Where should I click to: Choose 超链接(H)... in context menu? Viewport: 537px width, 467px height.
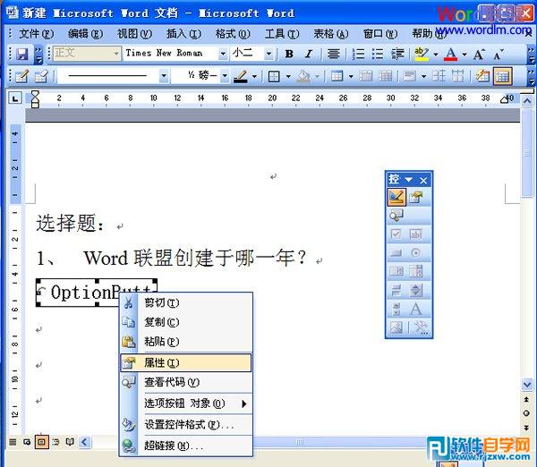point(186,446)
